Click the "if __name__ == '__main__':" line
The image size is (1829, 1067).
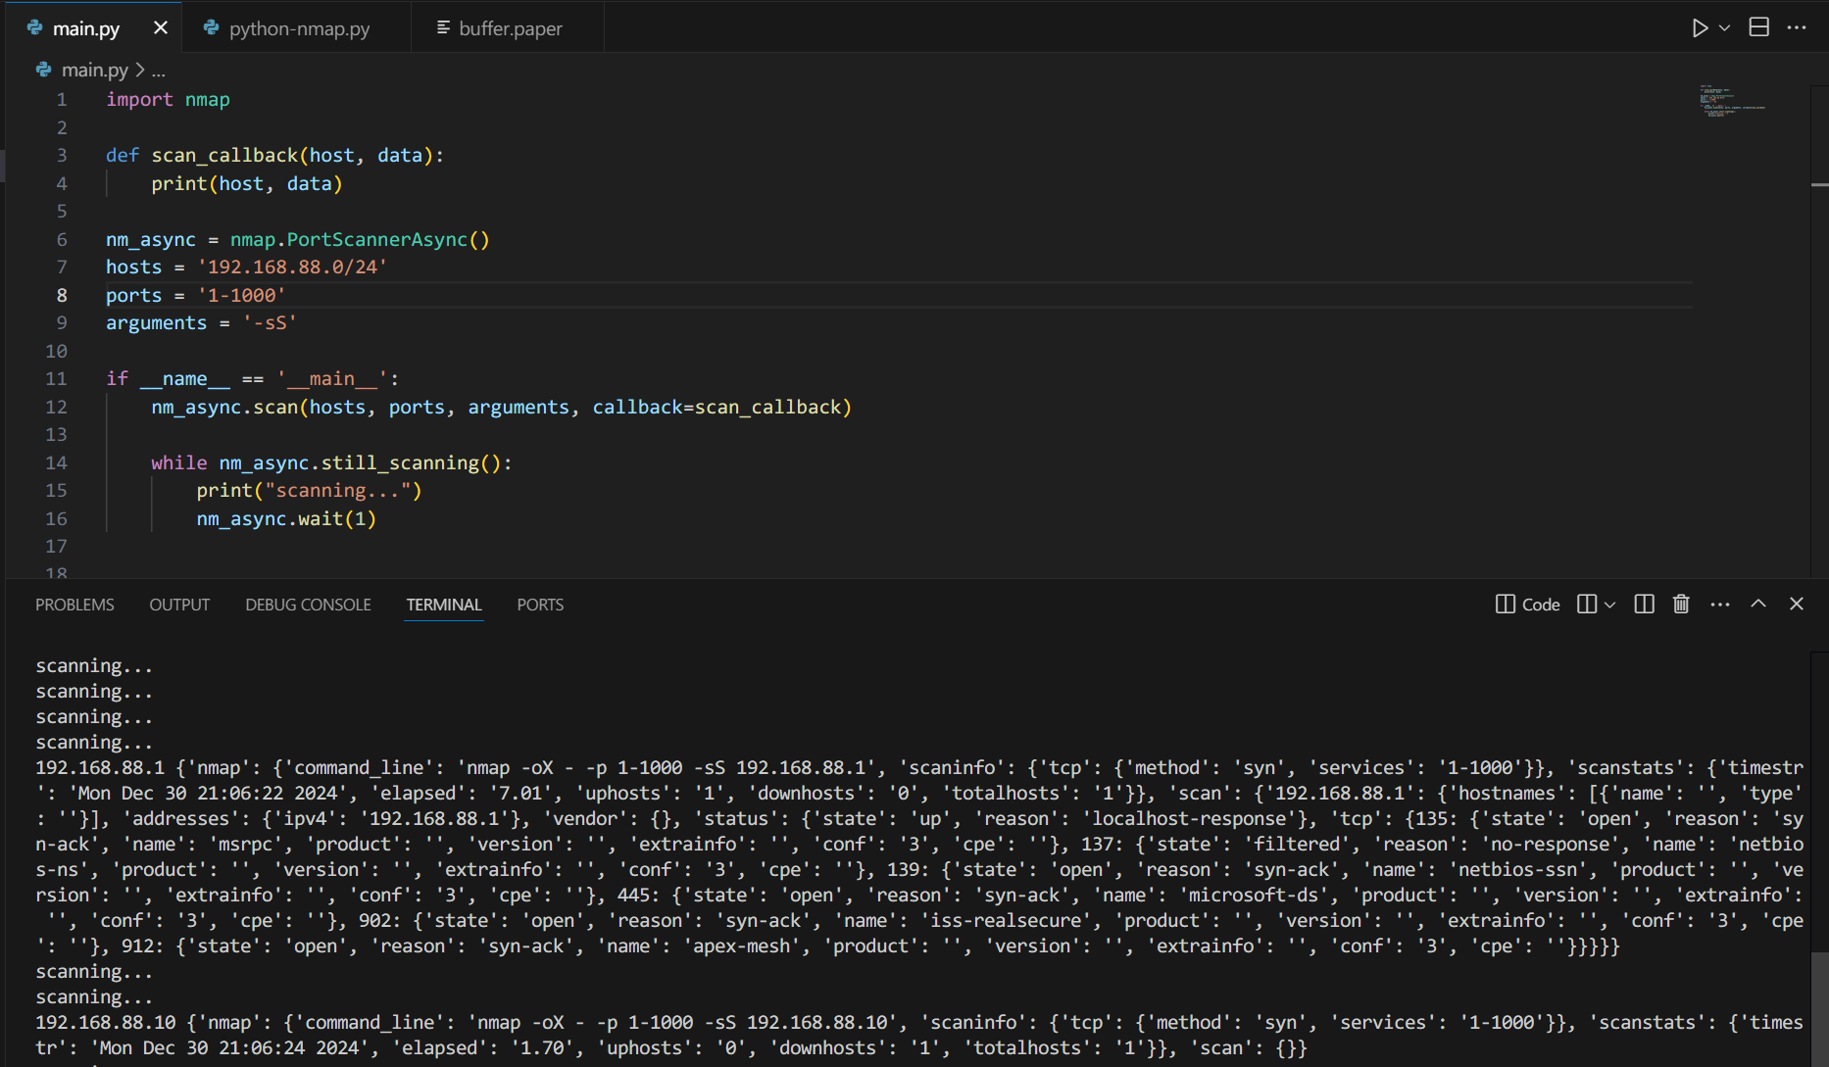tap(252, 378)
